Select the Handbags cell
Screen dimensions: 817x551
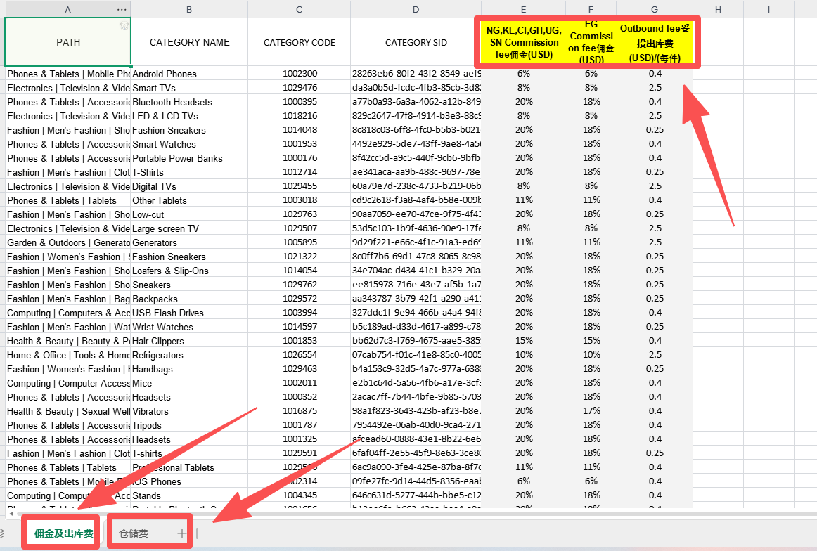(189, 369)
